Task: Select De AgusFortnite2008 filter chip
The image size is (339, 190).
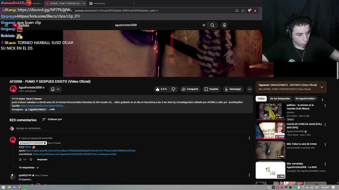Action: tap(306, 99)
